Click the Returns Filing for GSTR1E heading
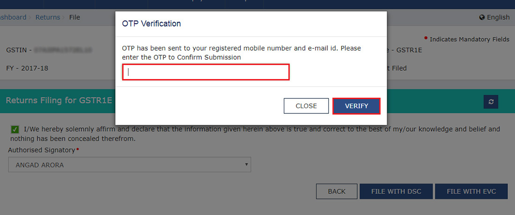The height and width of the screenshot is (215, 515). point(59,100)
